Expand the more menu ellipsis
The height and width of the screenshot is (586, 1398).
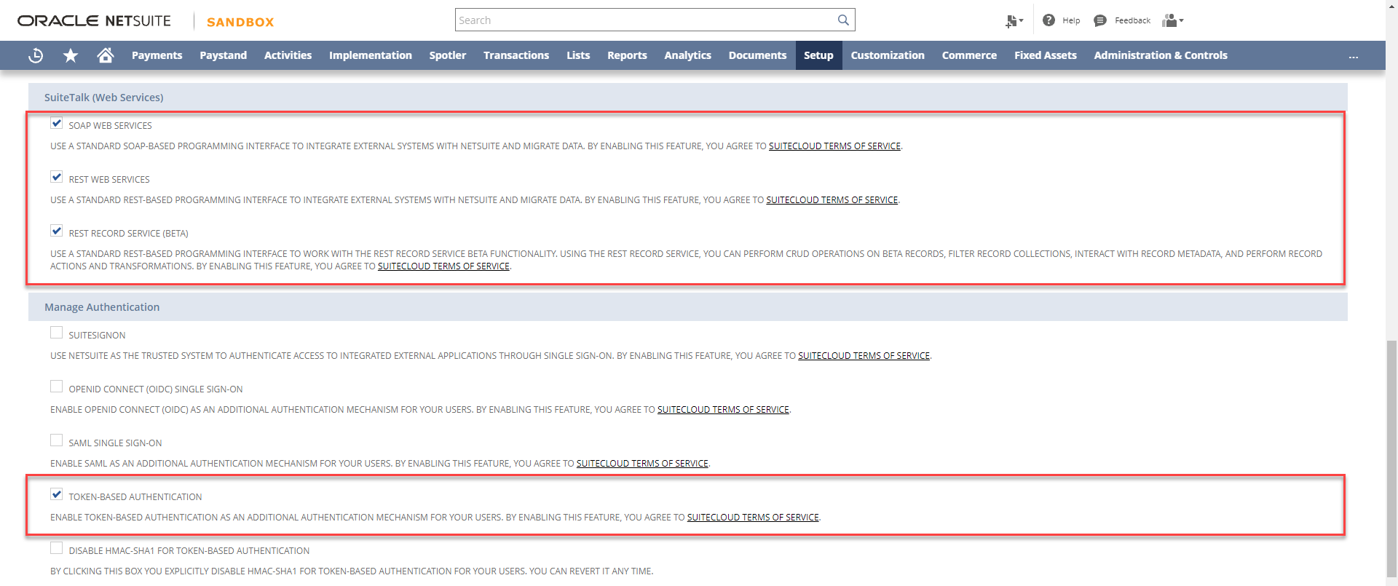click(1354, 56)
